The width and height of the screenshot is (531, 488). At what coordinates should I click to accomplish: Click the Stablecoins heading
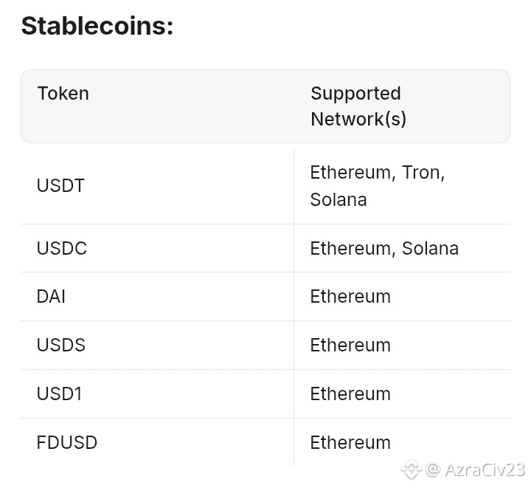point(97,26)
